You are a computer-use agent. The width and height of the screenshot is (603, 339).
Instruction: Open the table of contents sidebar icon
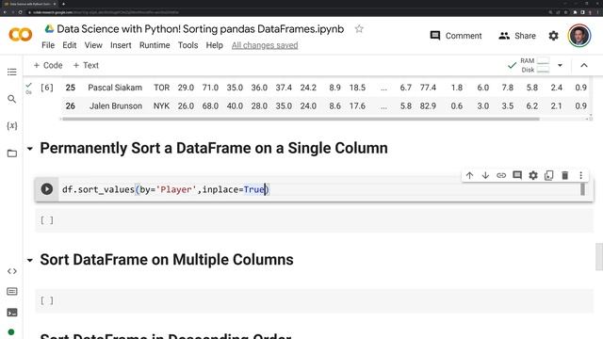pos(12,73)
